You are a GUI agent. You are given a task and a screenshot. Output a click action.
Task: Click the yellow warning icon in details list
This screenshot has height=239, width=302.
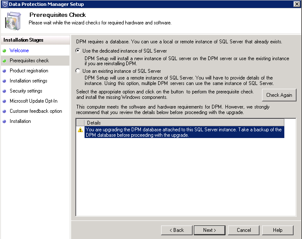pyautogui.click(x=80, y=130)
